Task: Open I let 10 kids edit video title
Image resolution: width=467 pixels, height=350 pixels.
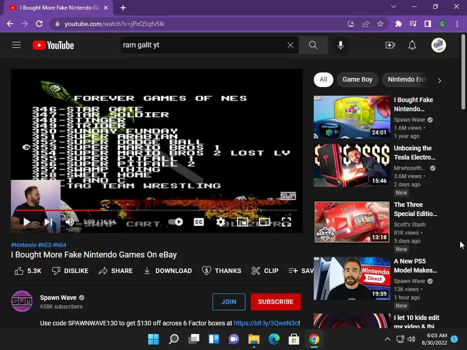Action: [416, 322]
